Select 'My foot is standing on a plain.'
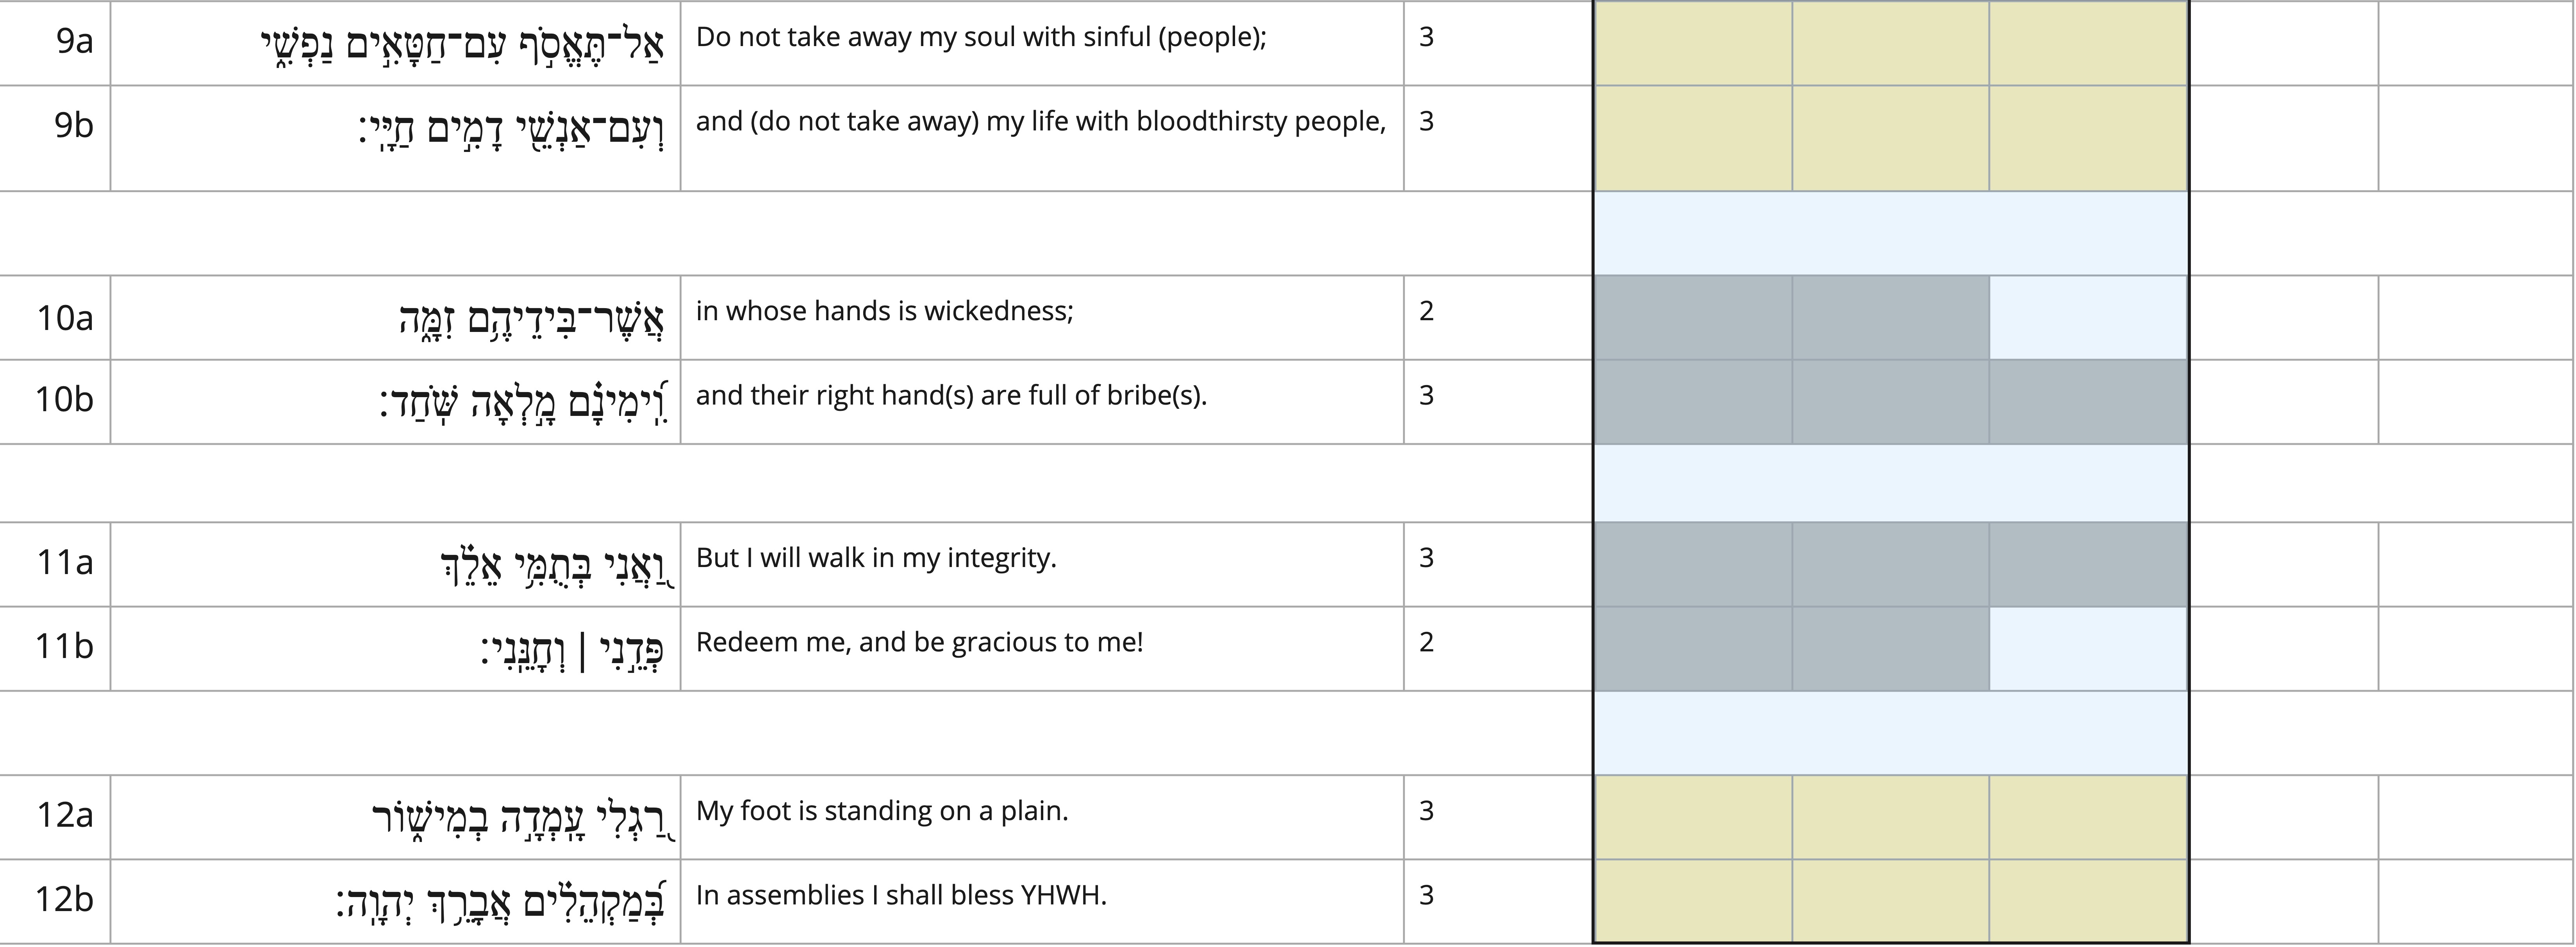2576x947 pixels. [x=882, y=811]
